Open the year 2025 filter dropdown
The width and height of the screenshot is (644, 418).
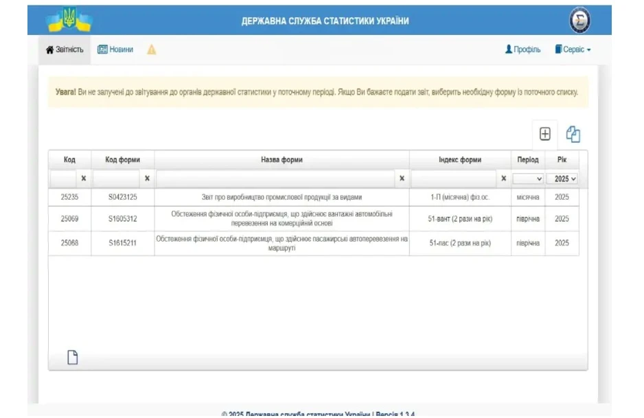(x=562, y=178)
